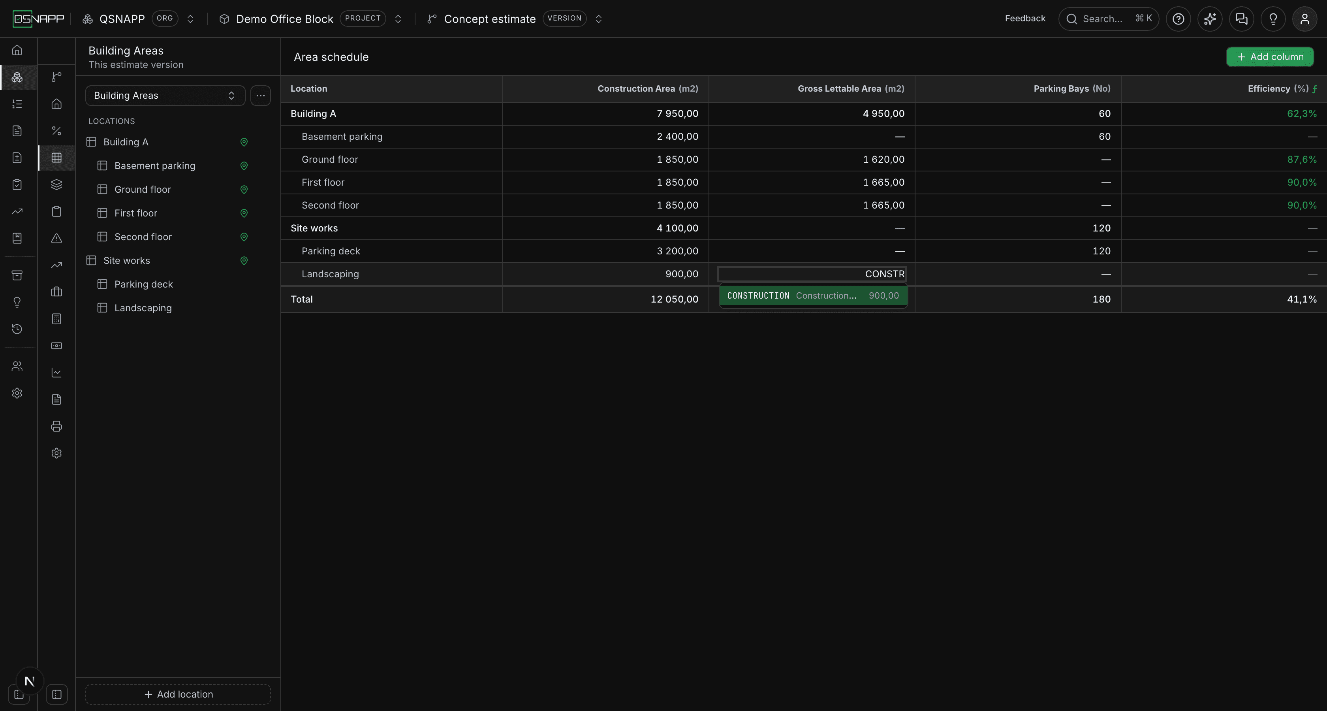Open the clipboard checkmark sidebar icon
The height and width of the screenshot is (711, 1327).
click(x=17, y=184)
